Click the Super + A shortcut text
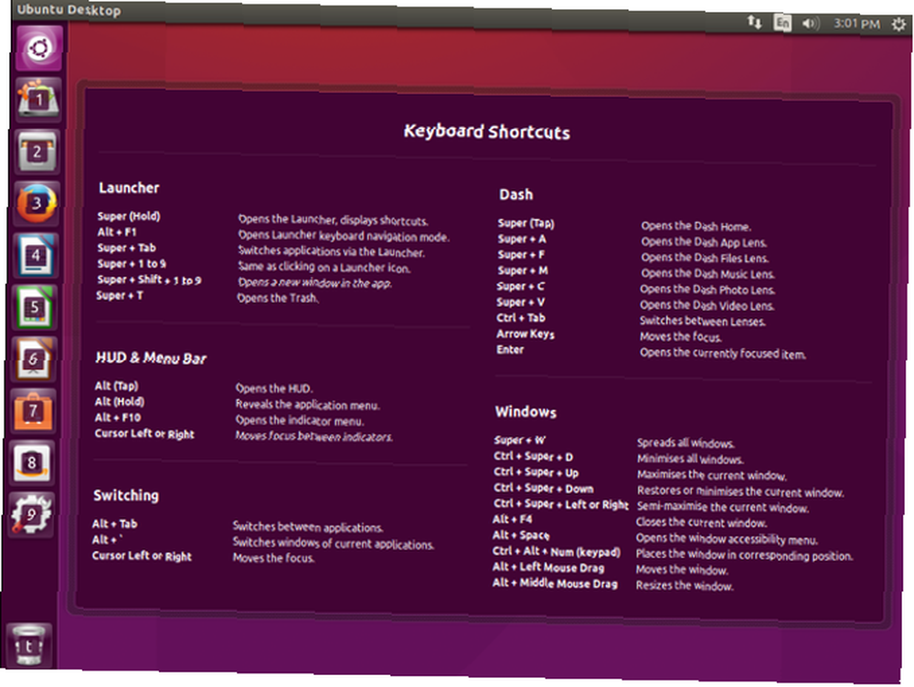Viewport: 914px width, 687px height. pos(522,239)
